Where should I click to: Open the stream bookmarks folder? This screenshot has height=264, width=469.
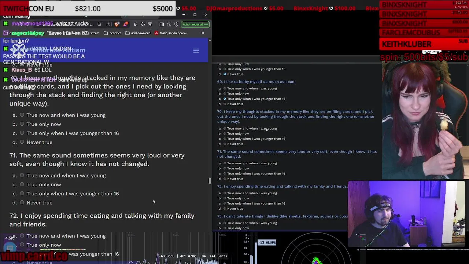pos(92,33)
